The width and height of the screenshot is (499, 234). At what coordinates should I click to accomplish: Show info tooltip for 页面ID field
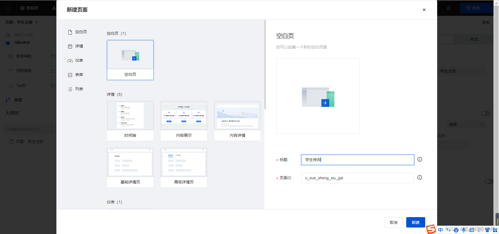pos(420,177)
